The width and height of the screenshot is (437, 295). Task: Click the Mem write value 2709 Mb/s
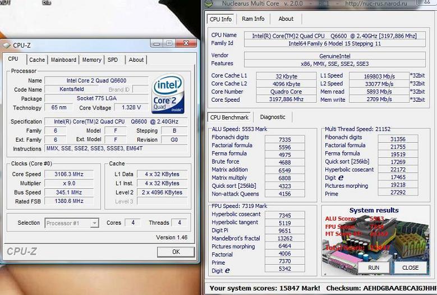[379, 99]
